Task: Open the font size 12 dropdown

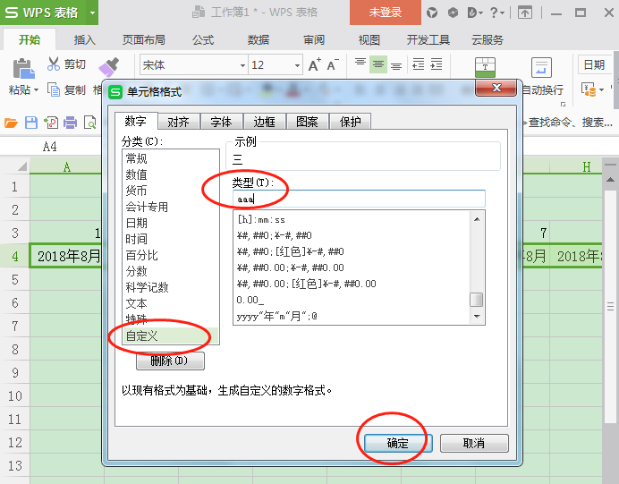Action: click(x=294, y=65)
